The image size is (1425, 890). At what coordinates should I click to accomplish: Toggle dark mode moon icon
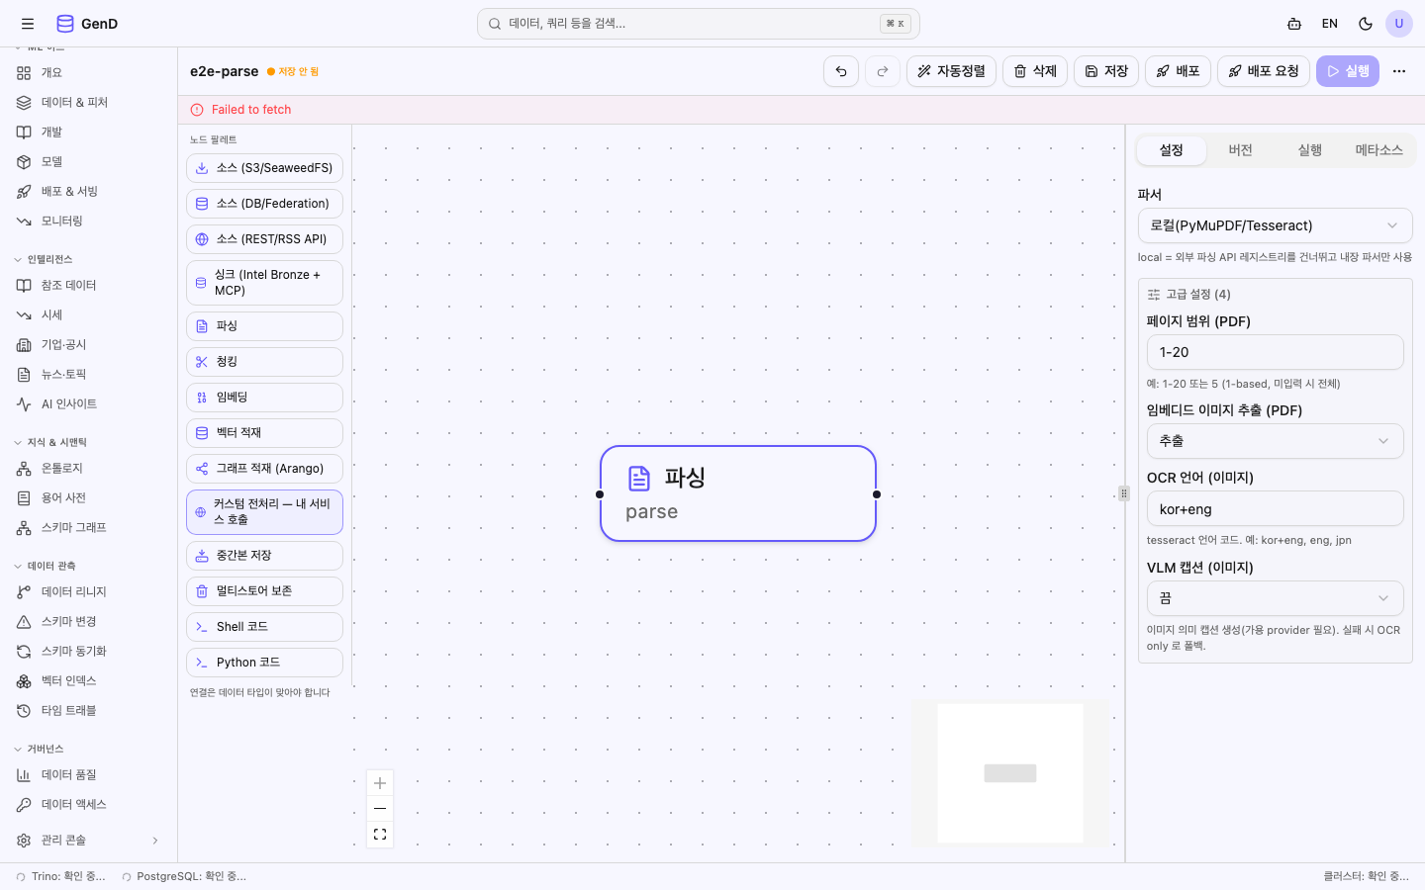[1366, 24]
